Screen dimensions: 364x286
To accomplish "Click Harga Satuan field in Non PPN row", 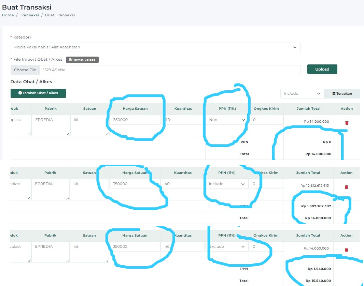I will [135, 120].
